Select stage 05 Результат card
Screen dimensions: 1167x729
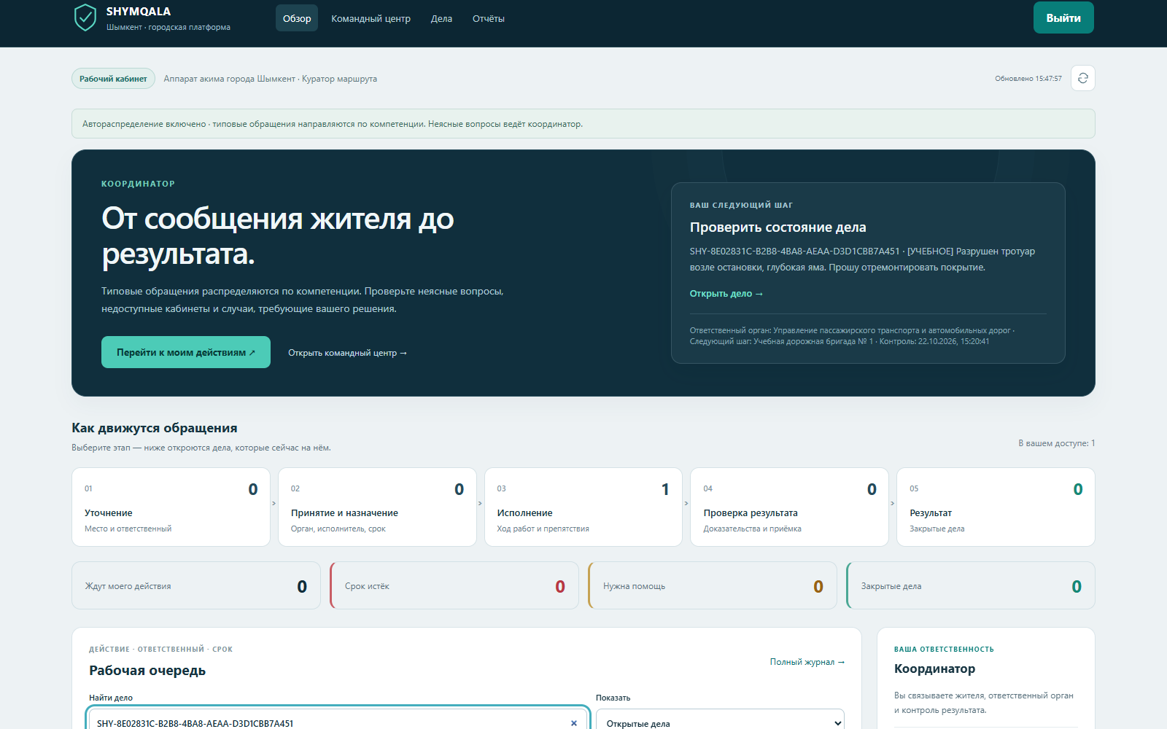[996, 507]
